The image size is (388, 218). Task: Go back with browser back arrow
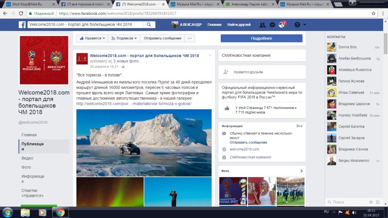pos(5,13)
